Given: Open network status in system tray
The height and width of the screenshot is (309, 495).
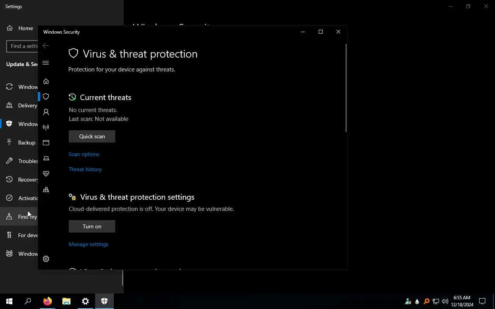Looking at the screenshot, I should click(436, 301).
